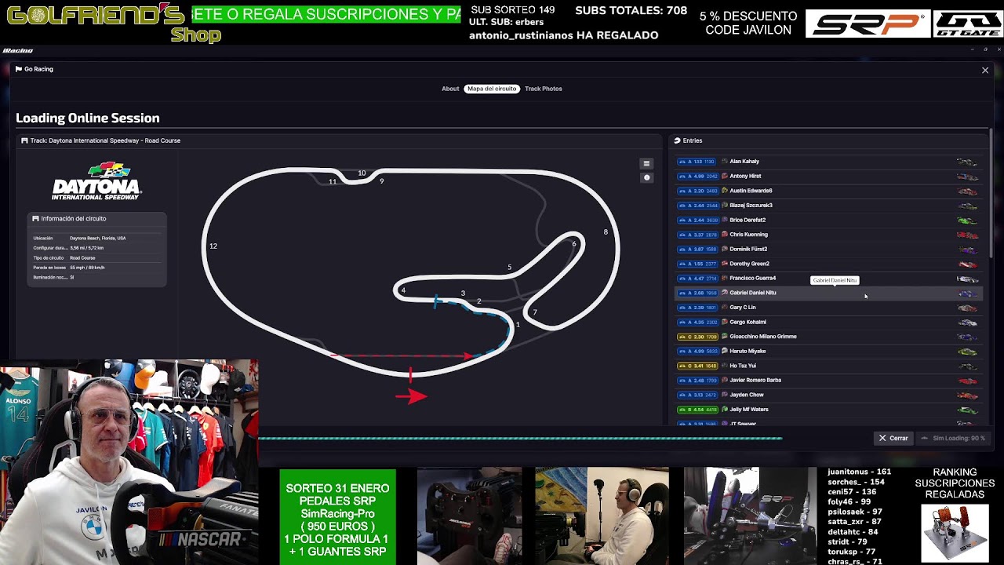Click Gioacchino Milano Grimme's C 2.30 license badge
1004x565 pixels.
[697, 337]
